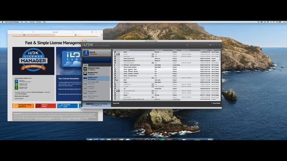Screen dimensions: 287x161
Task: Click iLok License Manager Free Download banner
Action: 33,61
